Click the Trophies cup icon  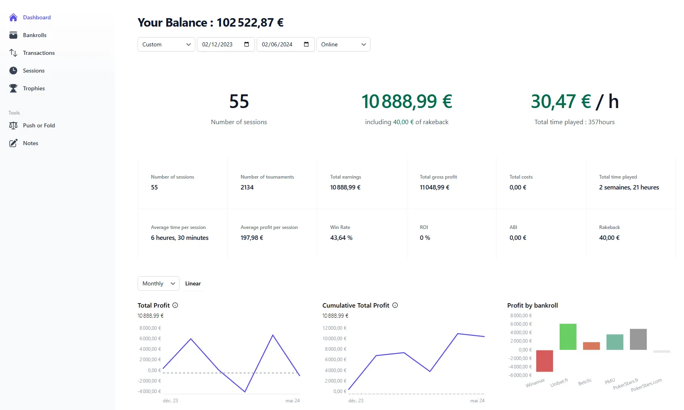click(13, 88)
